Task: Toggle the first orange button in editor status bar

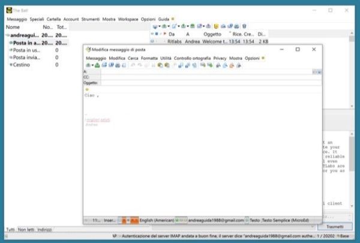Action: click(x=124, y=220)
